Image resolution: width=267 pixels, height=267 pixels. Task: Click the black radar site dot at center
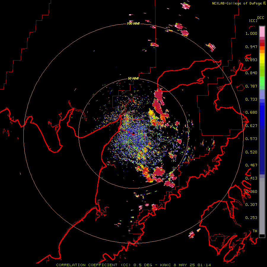tap(133, 133)
